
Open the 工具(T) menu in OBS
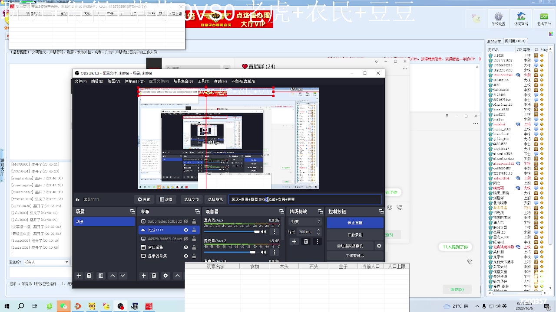[203, 81]
